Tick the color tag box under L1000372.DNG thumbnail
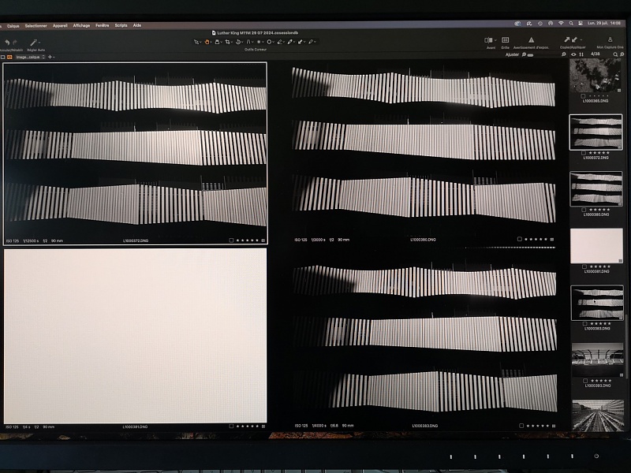This screenshot has width=631, height=473. (x=583, y=152)
